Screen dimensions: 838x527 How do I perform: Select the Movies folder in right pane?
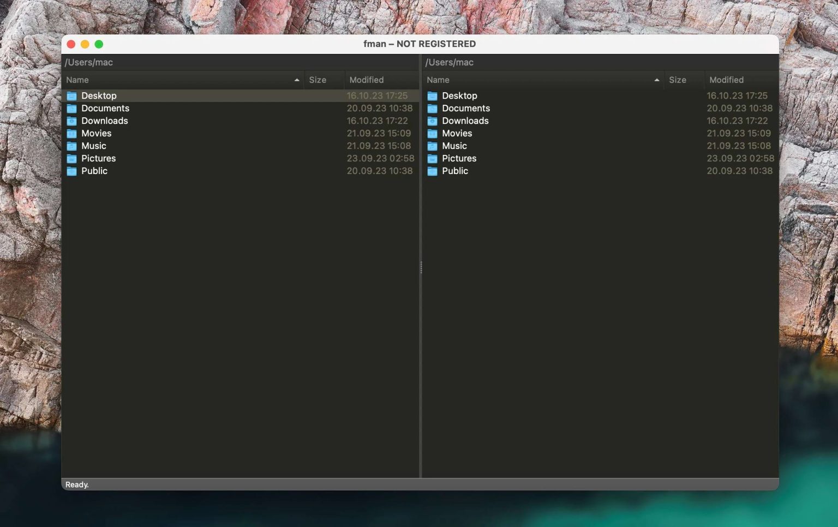pos(457,133)
